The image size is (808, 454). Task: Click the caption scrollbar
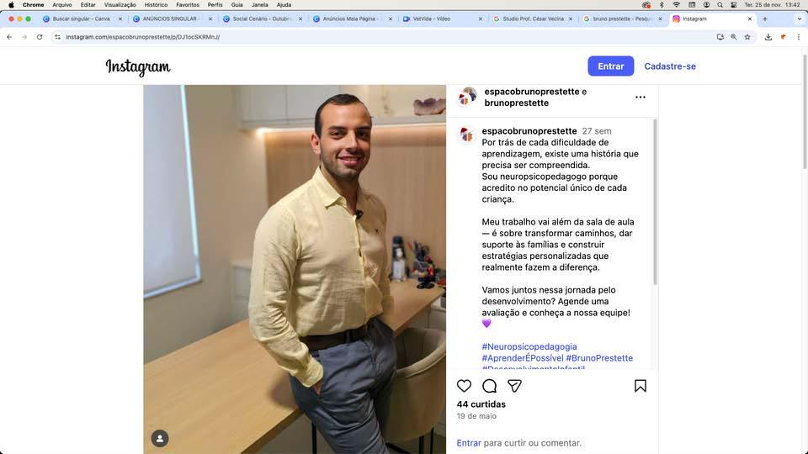click(x=655, y=202)
